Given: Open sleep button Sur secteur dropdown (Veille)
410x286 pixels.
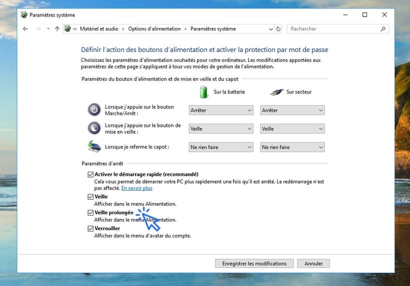Looking at the screenshot, I should (292, 129).
